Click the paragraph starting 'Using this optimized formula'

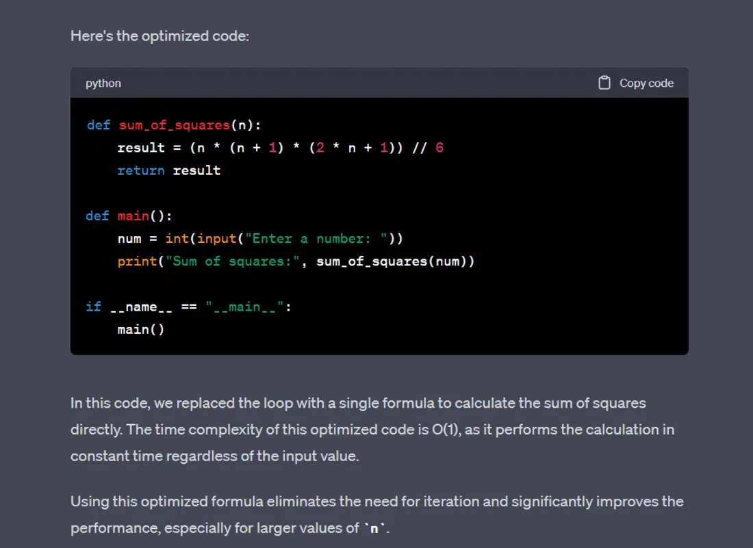pyautogui.click(x=377, y=514)
